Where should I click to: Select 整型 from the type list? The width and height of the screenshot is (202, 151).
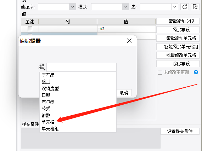[x=78, y=82]
